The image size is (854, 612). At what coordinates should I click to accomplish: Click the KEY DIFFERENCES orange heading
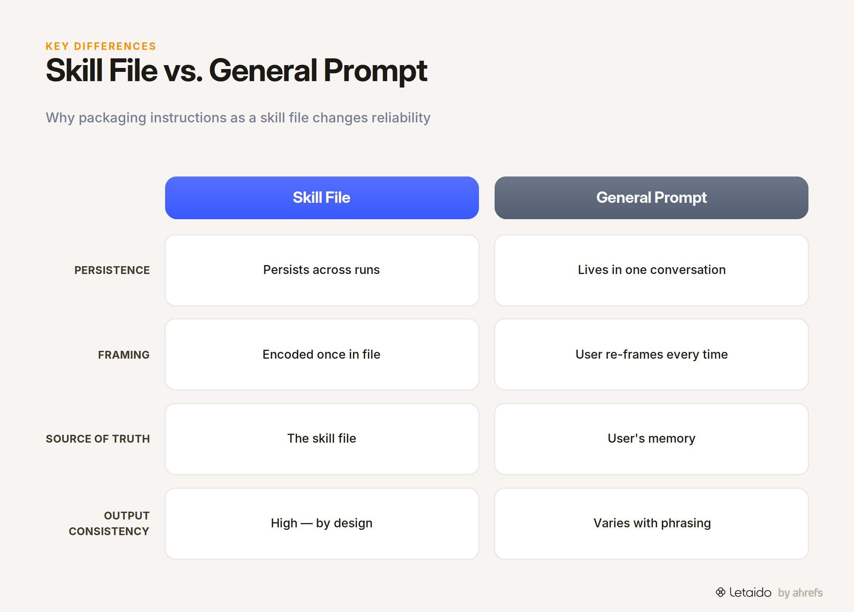click(101, 46)
